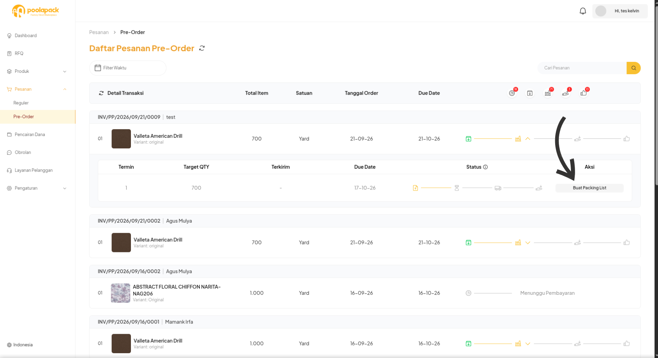Click invoice INV/PP/2026/09/21/0002
Viewport: 658px width, 358px height.
click(x=129, y=221)
